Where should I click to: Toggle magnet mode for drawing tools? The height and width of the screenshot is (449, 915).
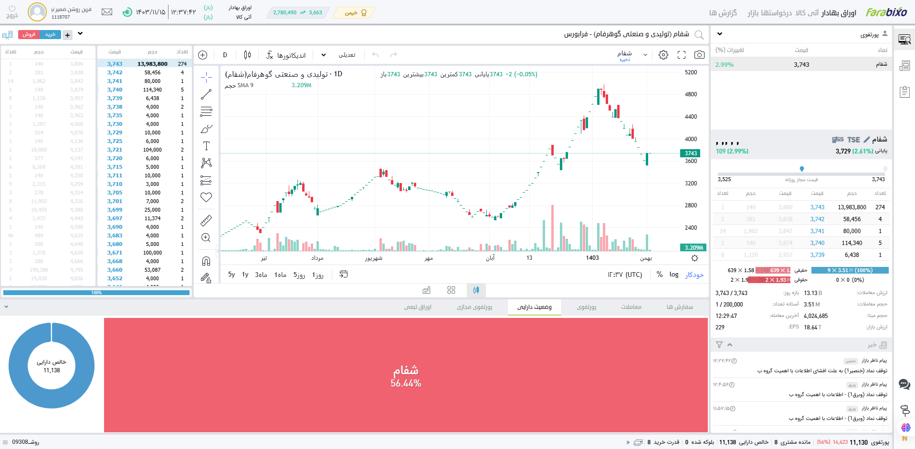206,261
